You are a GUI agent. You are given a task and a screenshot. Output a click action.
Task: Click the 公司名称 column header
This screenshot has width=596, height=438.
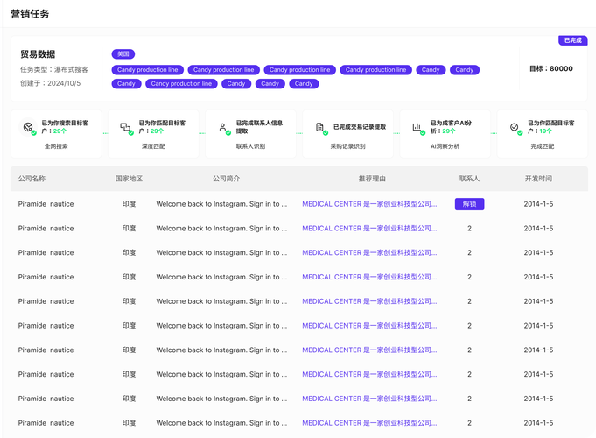click(32, 179)
